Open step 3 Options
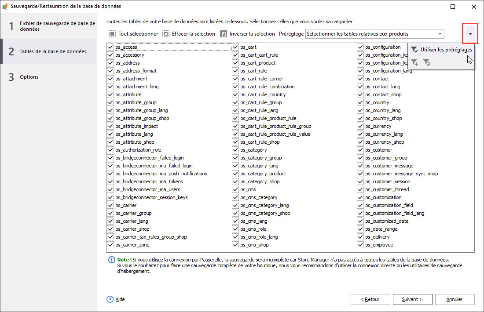The height and width of the screenshot is (312, 484). click(49, 77)
